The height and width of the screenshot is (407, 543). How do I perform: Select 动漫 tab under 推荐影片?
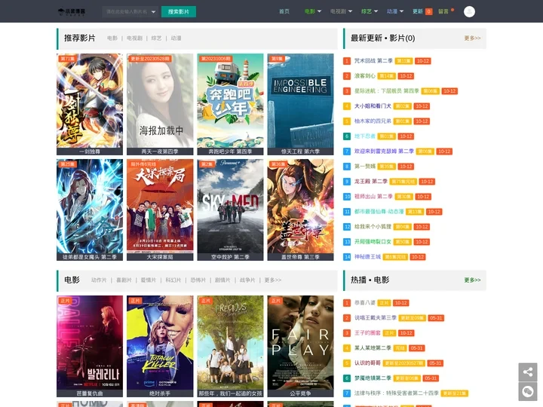176,38
